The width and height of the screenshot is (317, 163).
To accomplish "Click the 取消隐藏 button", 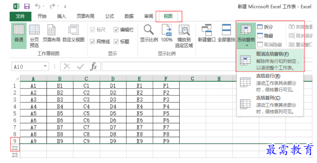I will point(270,44).
